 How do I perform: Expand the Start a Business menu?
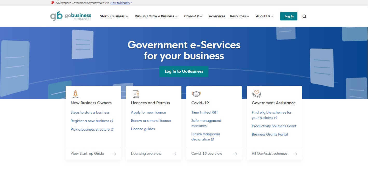[114, 16]
